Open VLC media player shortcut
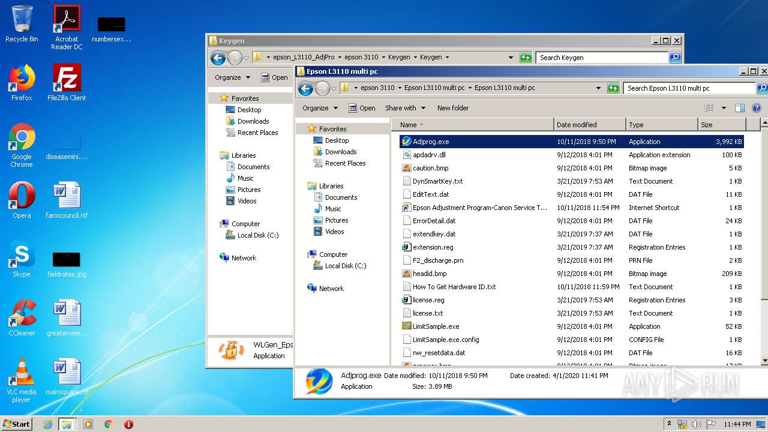The width and height of the screenshot is (768, 432). click(22, 380)
